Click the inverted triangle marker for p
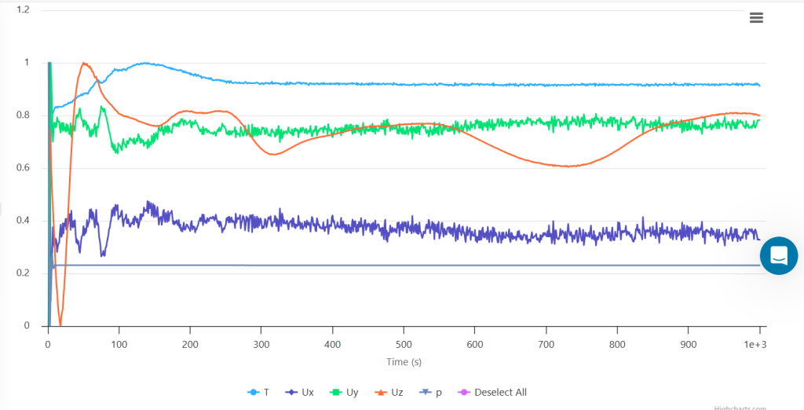The width and height of the screenshot is (804, 410). pyautogui.click(x=425, y=392)
